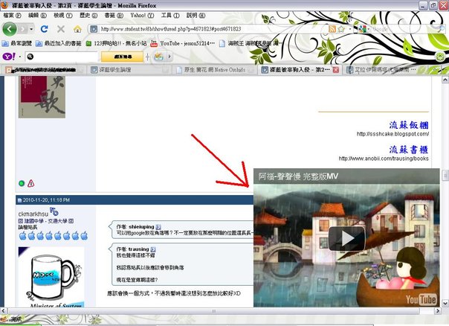Open the anobii.com/trausing/books URL
Screen dimensions: 449x326
click(x=384, y=159)
